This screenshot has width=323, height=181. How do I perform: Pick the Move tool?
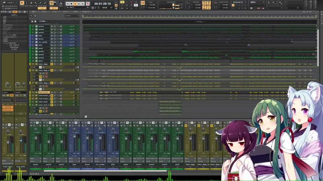pyautogui.click(x=31, y=3)
